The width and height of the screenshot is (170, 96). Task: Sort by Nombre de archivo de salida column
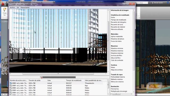click(x=19, y=81)
